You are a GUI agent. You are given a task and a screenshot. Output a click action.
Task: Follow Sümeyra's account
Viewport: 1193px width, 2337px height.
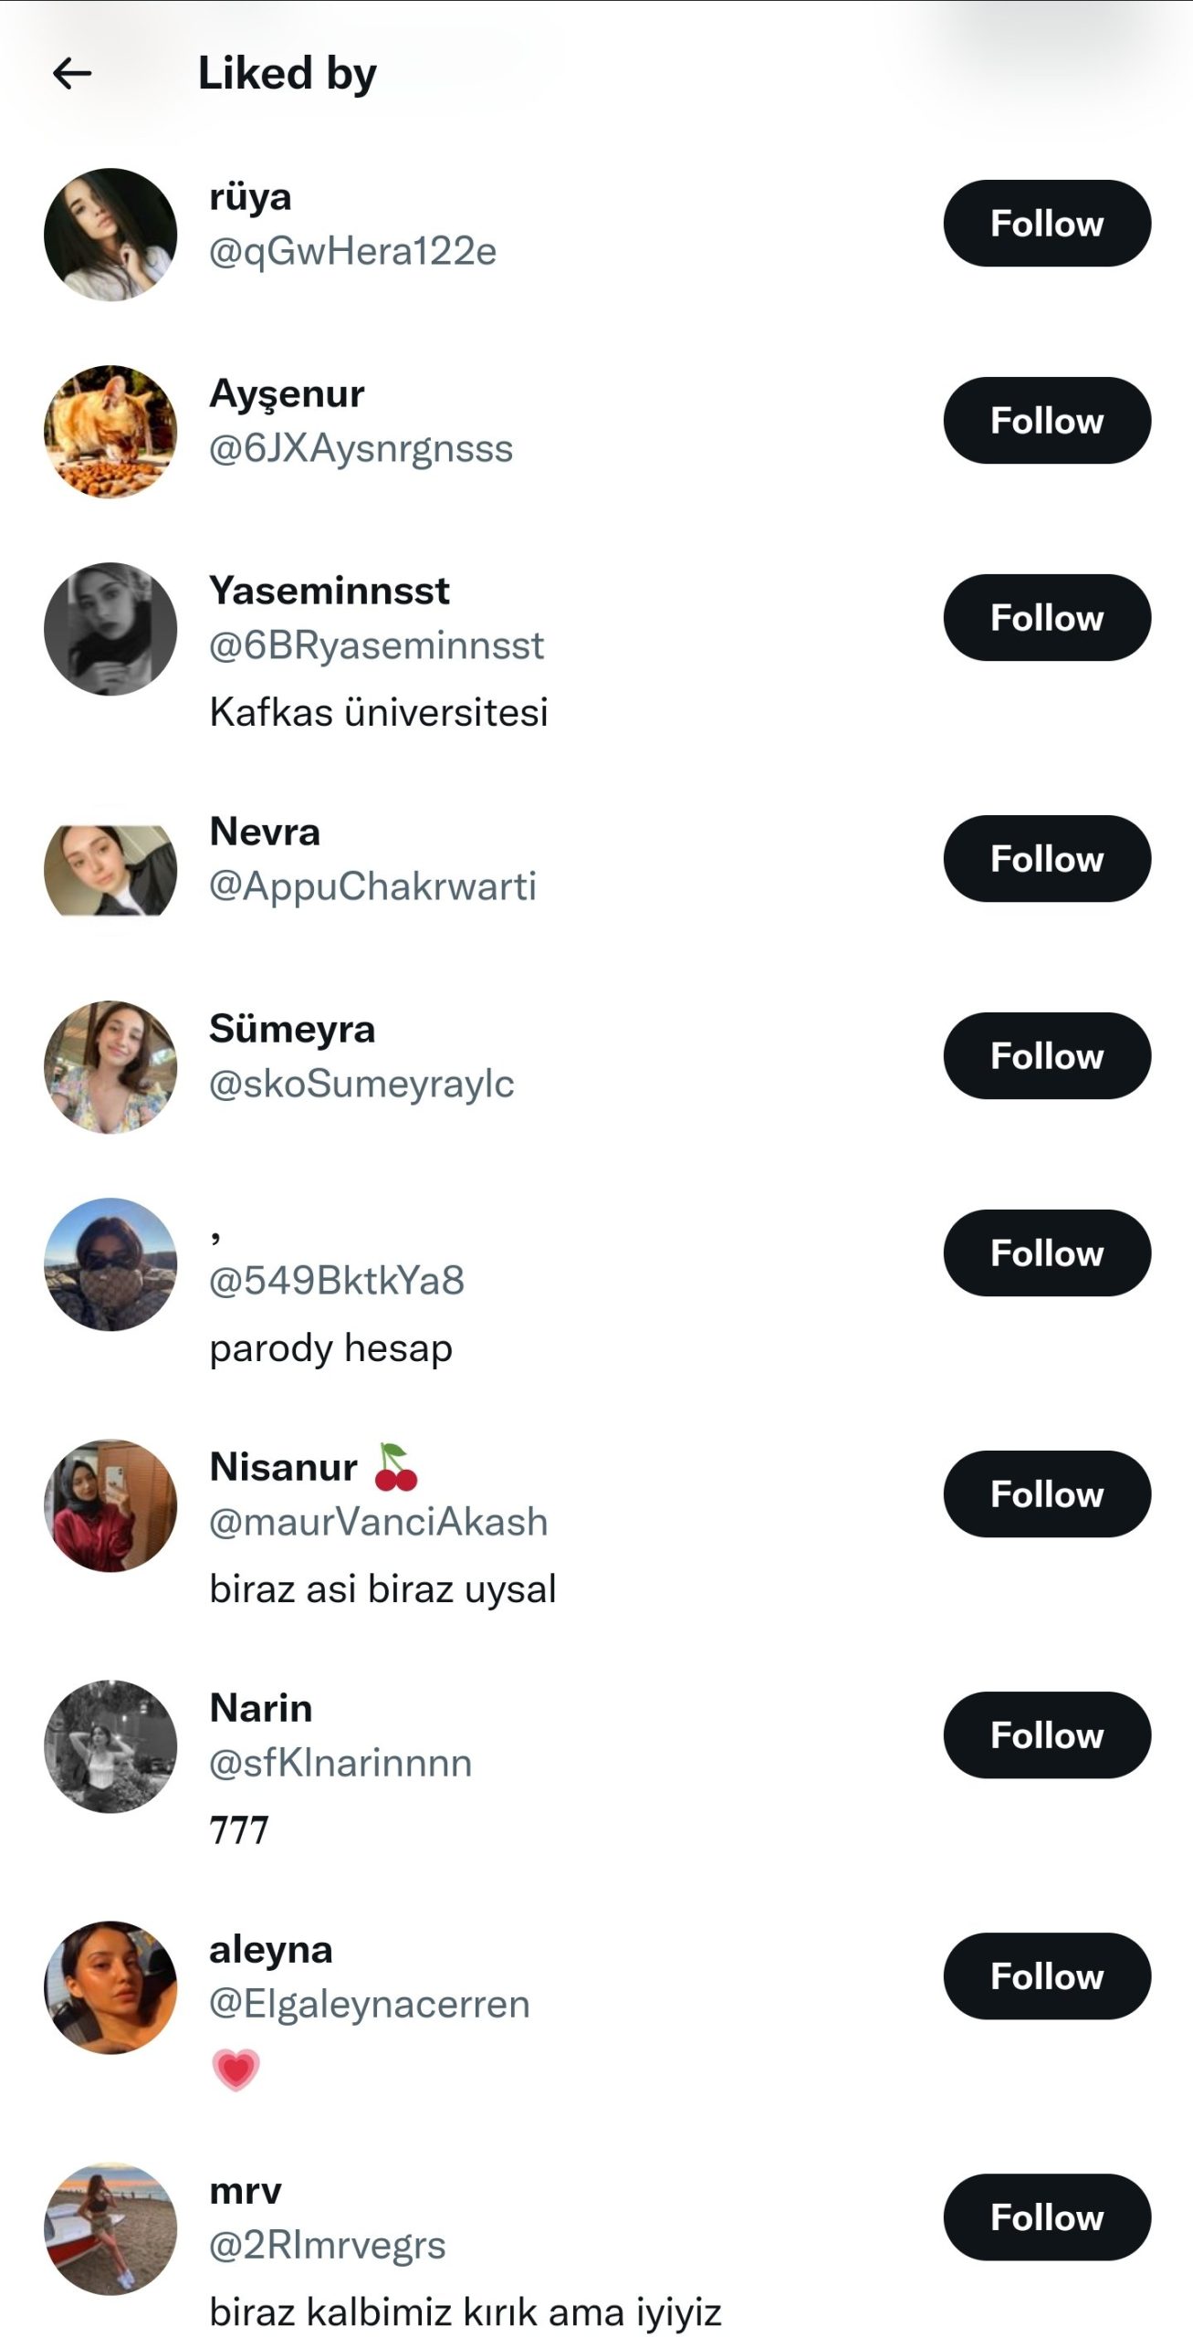1047,1056
